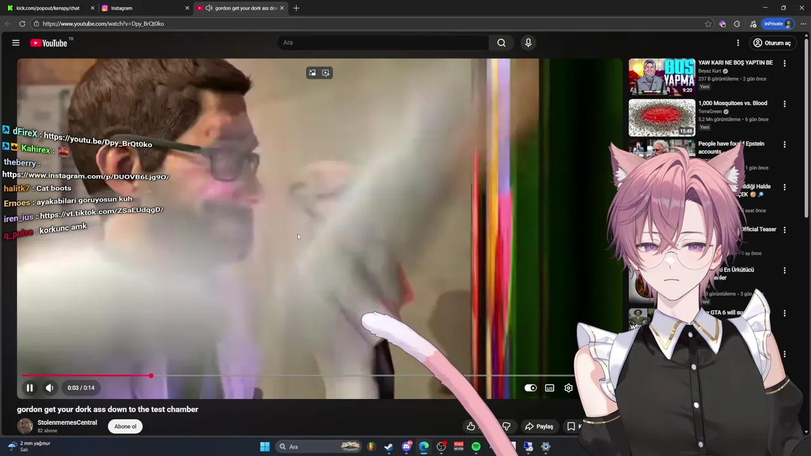Open options for the GTA 6 video
This screenshot has height=456, width=811.
(784, 313)
